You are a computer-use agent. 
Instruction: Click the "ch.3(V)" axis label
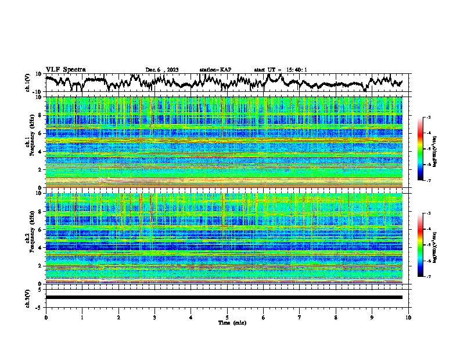coord(28,299)
